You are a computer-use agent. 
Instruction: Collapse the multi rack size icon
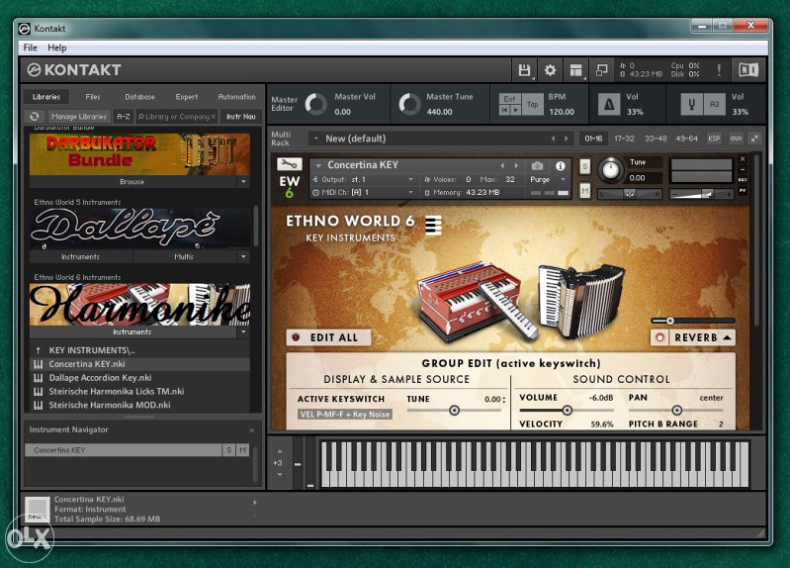click(x=753, y=139)
